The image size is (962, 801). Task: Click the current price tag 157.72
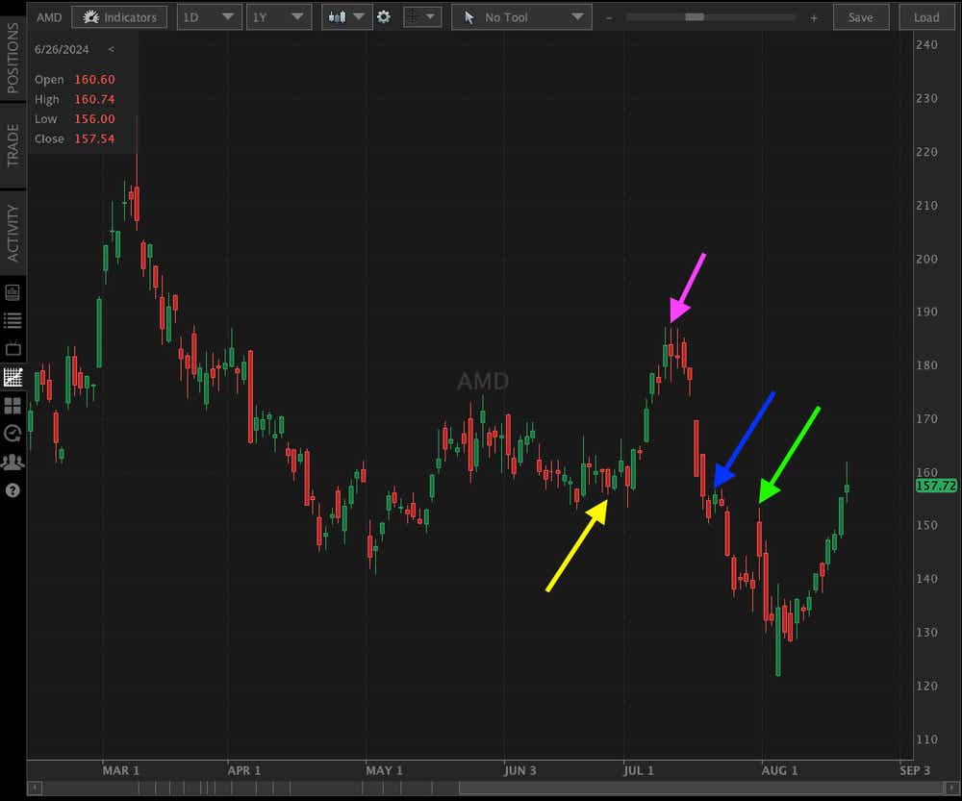(x=936, y=486)
